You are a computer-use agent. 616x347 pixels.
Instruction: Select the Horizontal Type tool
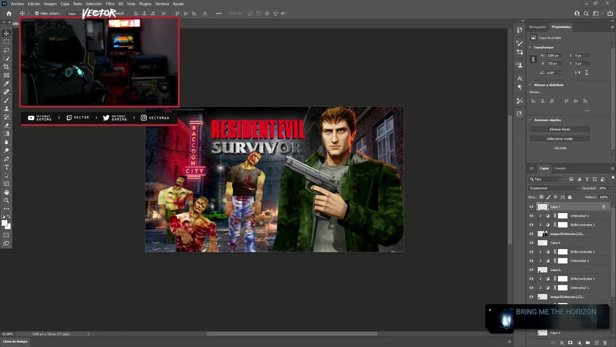pos(7,167)
